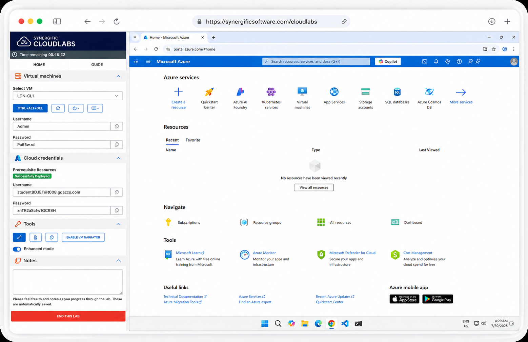
Task: Open Storage accounts icon
Action: [365, 92]
